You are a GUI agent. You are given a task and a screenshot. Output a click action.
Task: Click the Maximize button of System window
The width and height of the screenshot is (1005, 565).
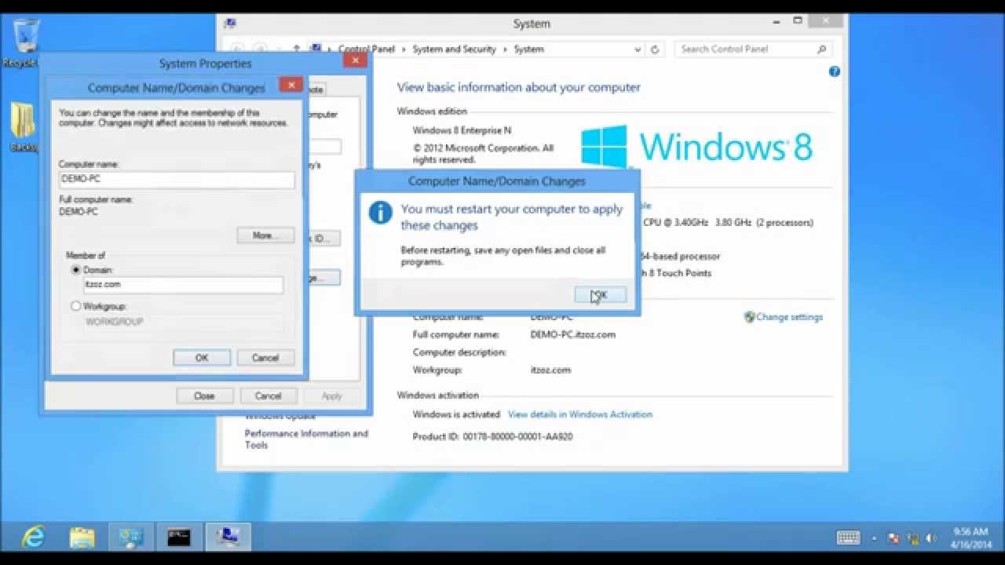click(x=798, y=21)
